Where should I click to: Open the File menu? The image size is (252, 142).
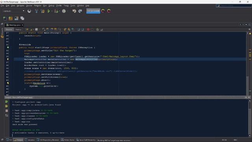point(2,6)
